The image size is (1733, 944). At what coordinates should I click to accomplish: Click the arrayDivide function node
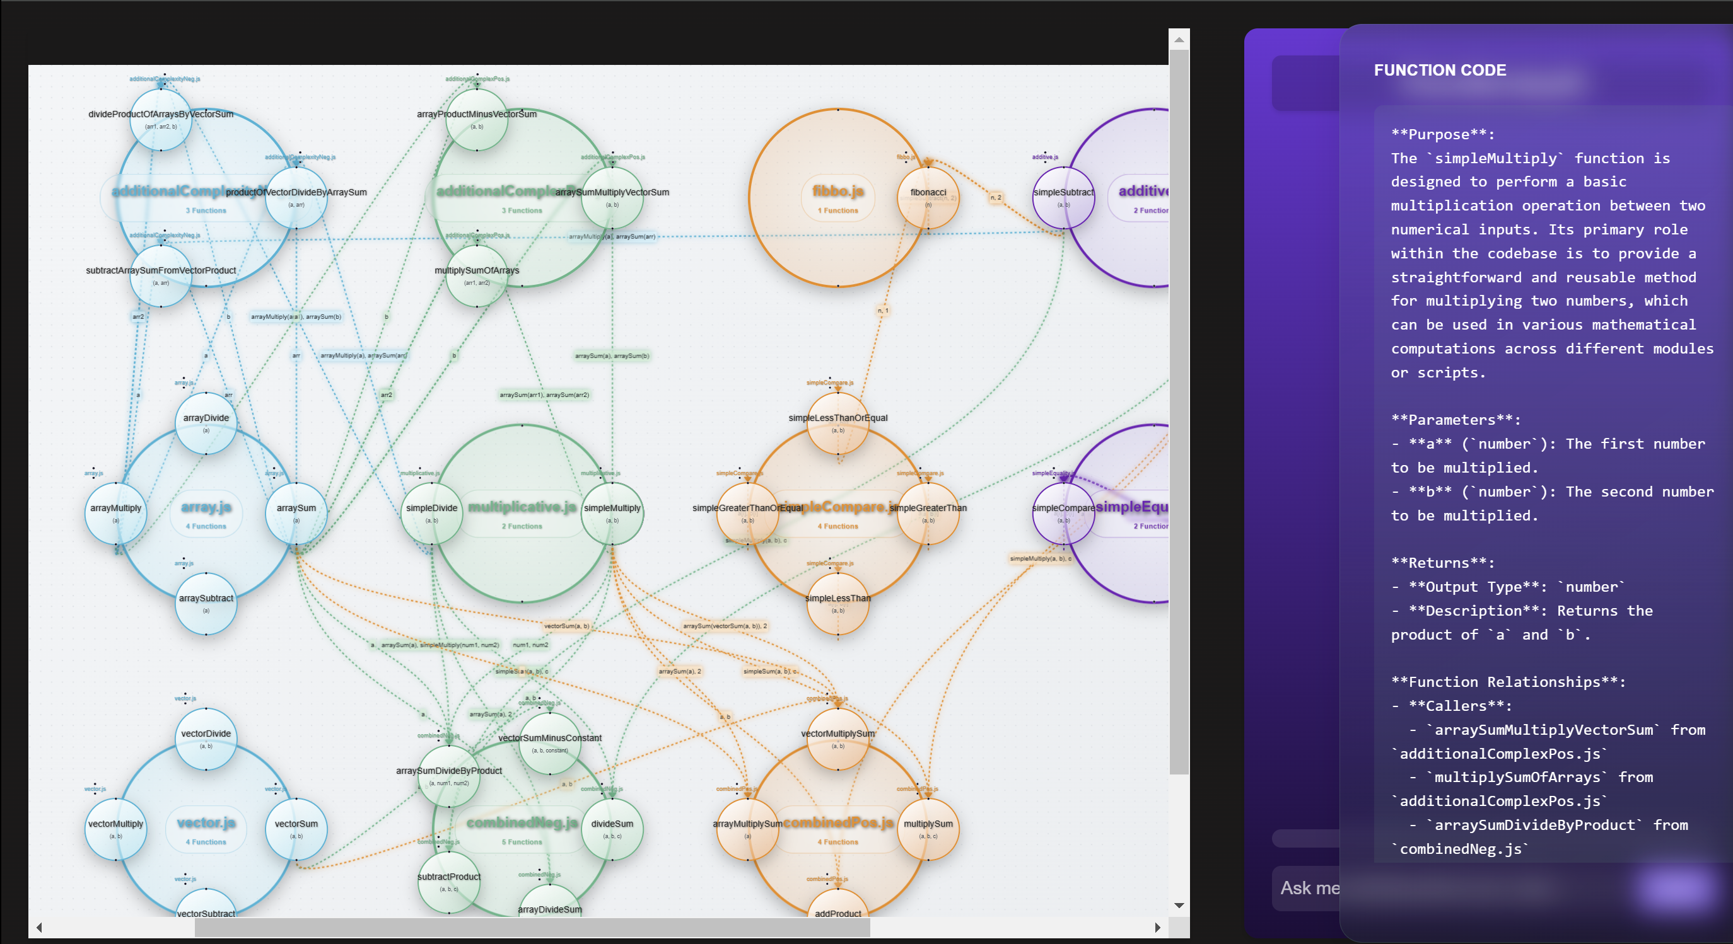[206, 422]
